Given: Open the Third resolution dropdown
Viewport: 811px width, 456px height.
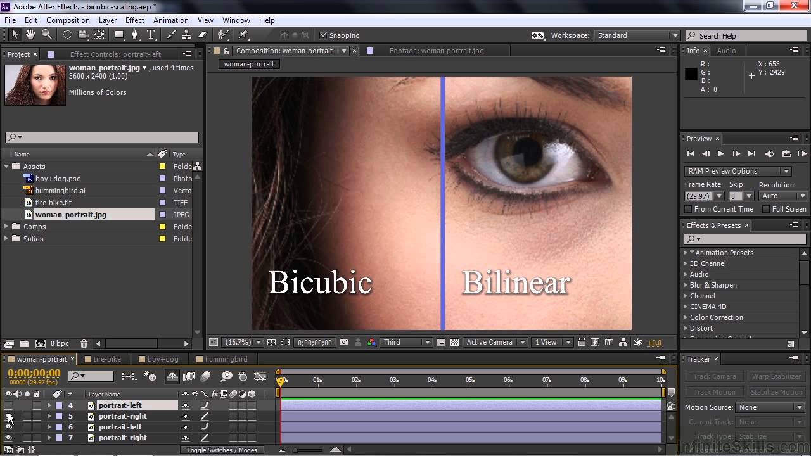Looking at the screenshot, I should click(406, 342).
